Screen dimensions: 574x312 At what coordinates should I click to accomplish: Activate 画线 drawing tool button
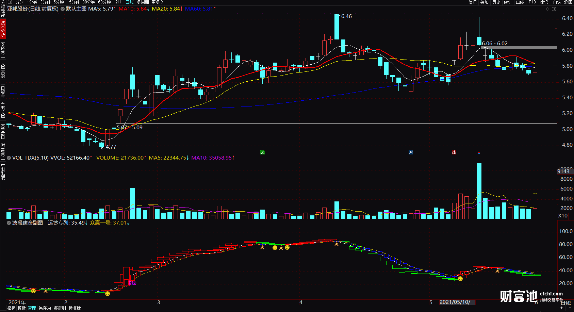(520, 2)
